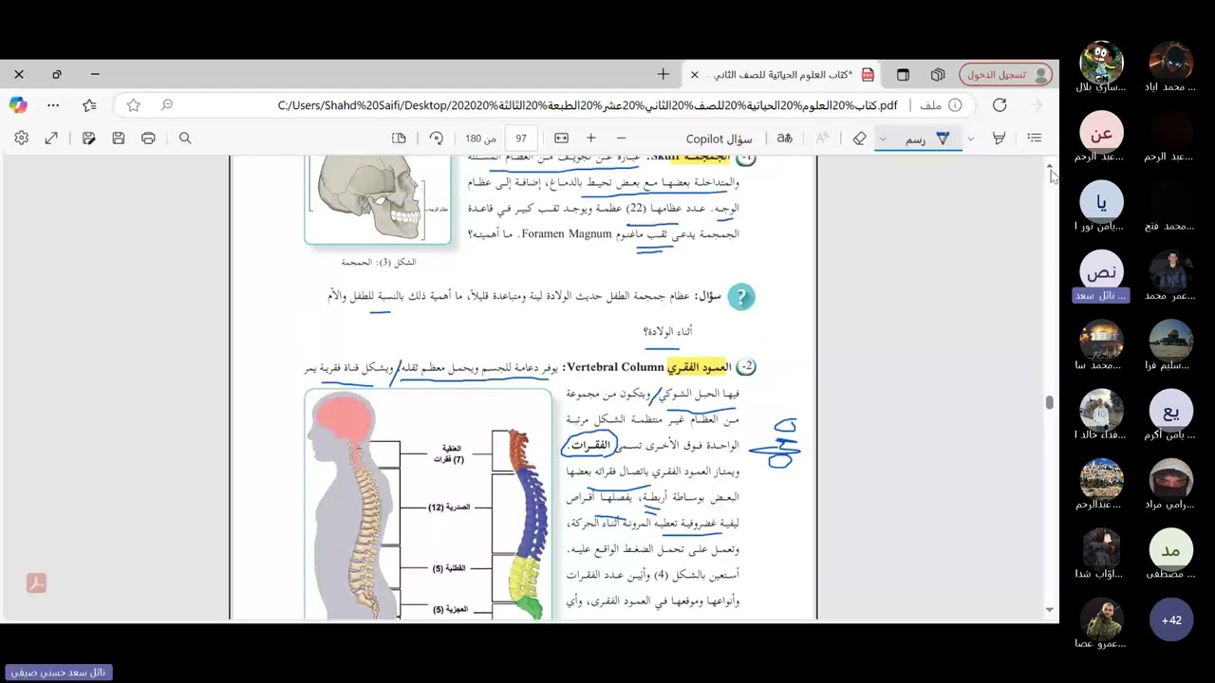The height and width of the screenshot is (683, 1215).
Task: Open the Copilot sidebar icon
Action: (x=18, y=105)
